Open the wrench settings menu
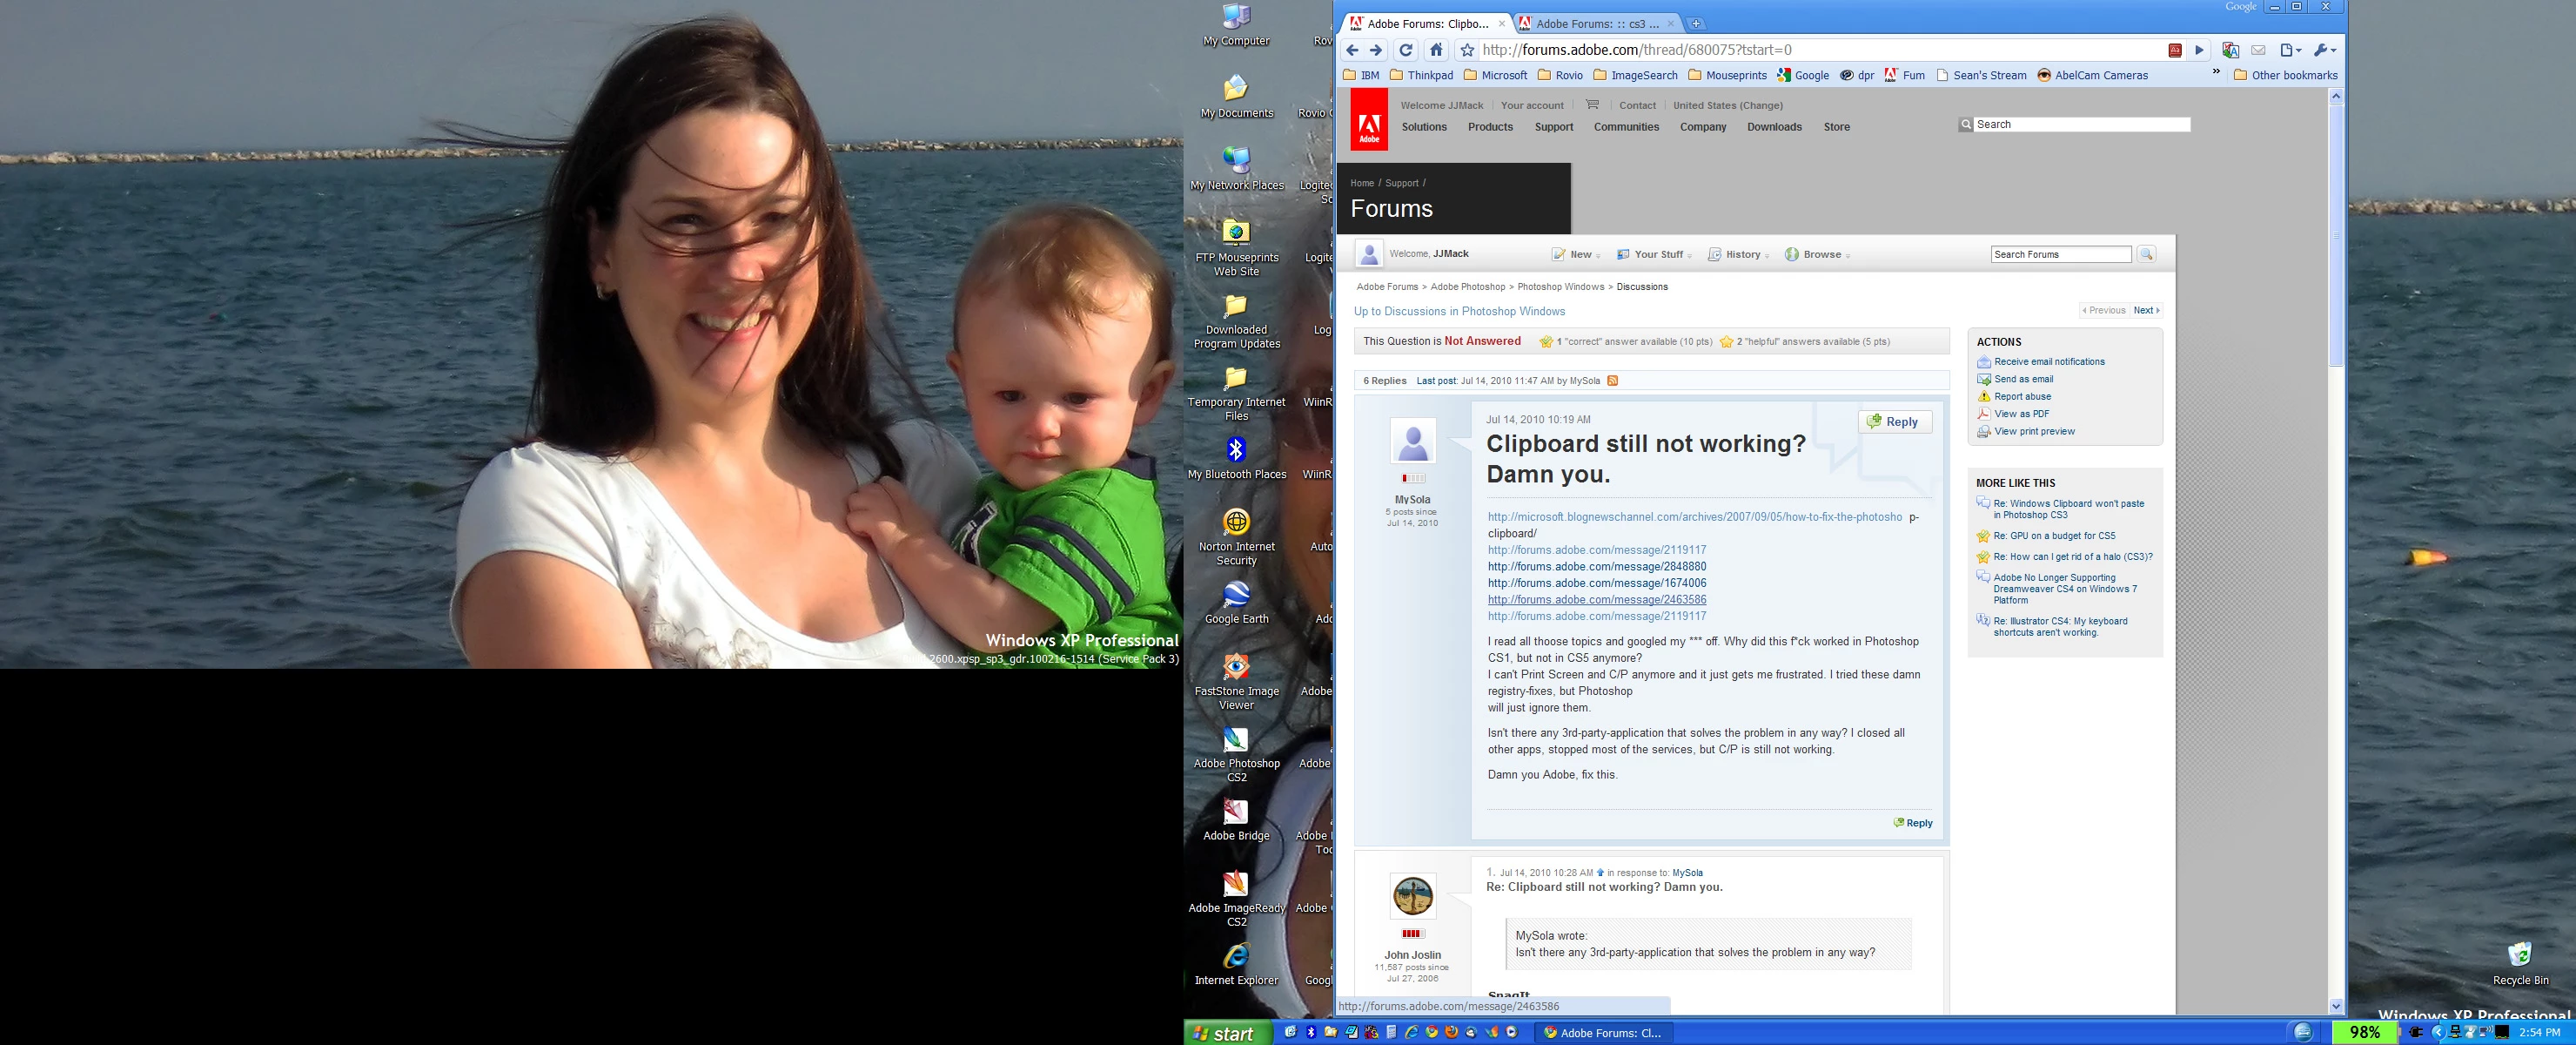Screen dimensions: 2576x1045 [x=2324, y=50]
